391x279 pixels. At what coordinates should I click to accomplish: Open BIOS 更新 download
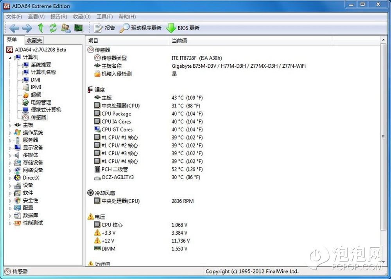click(x=183, y=28)
